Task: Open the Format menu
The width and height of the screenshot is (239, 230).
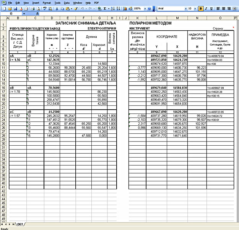Action: pos(47,2)
